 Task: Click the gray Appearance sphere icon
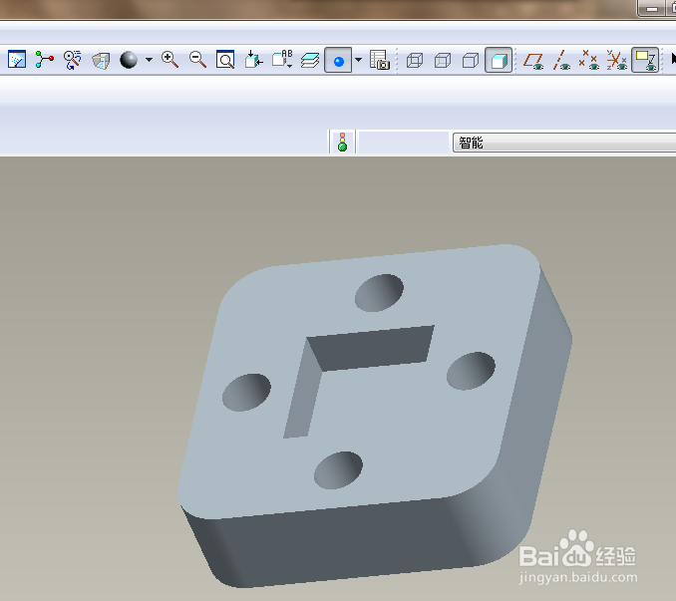(x=129, y=60)
